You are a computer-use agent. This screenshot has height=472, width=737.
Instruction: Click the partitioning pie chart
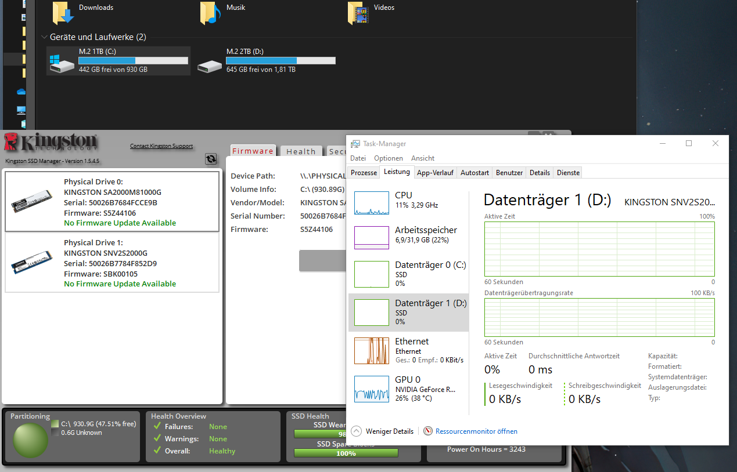coord(30,441)
